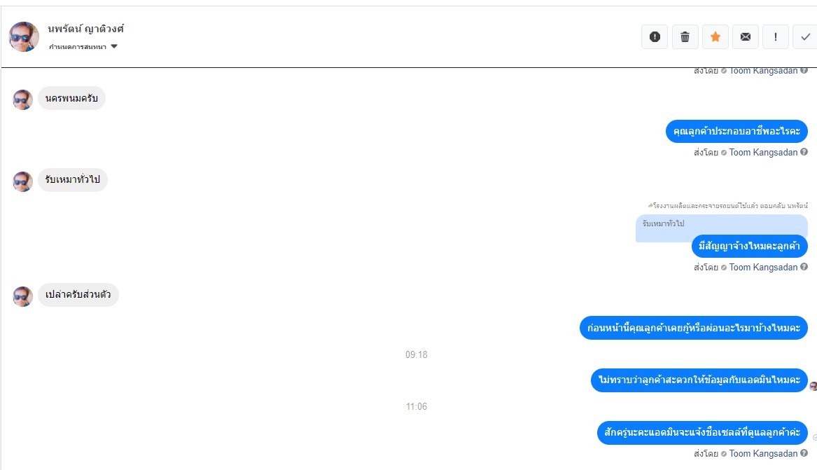Star this conversation with the orange star
The image size is (817, 470).
[x=715, y=36]
